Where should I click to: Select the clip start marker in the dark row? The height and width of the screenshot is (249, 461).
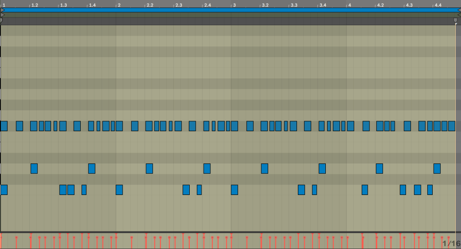2,20
